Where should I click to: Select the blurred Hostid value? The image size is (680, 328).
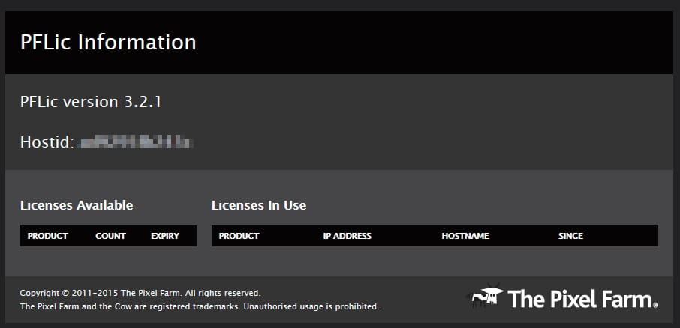(x=137, y=140)
